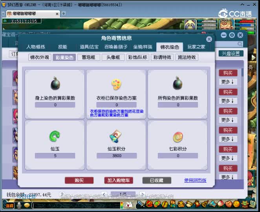This screenshot has height=212, width=260.
Task: Toggle the 当前 chat channel button
Action: pos(10,206)
